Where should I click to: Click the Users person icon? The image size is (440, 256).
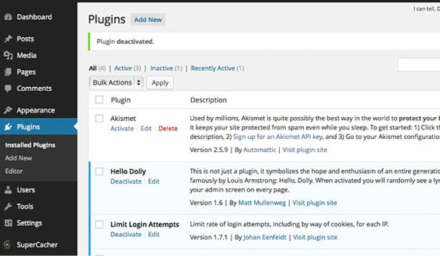(8, 190)
